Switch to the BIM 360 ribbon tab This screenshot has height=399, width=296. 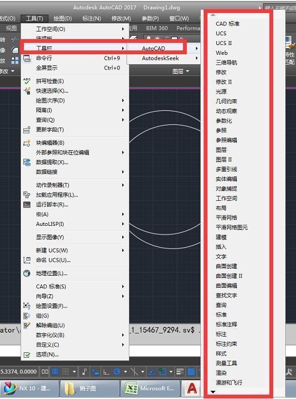click(157, 28)
